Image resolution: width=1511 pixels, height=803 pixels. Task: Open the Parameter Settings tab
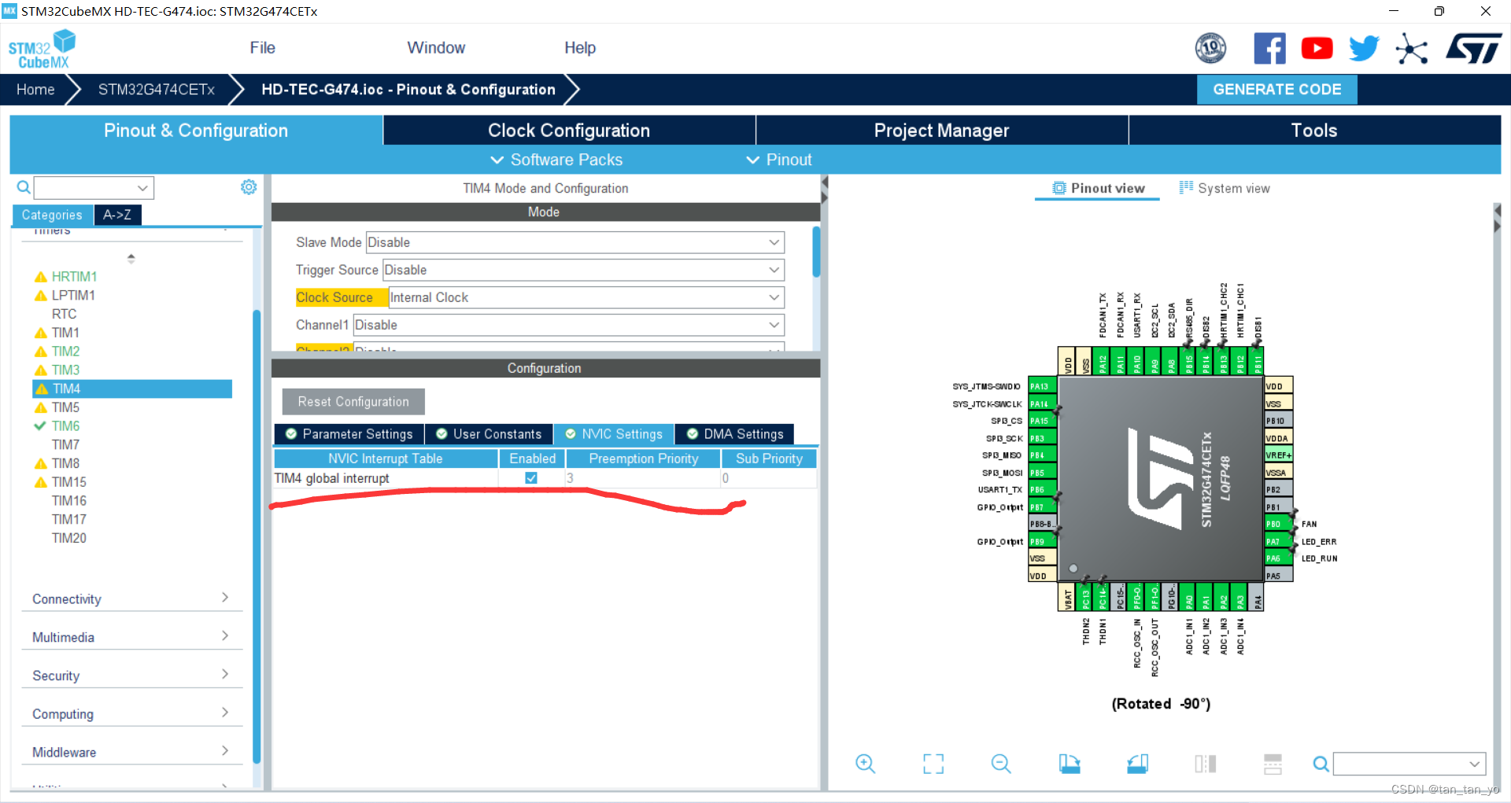pyautogui.click(x=349, y=434)
